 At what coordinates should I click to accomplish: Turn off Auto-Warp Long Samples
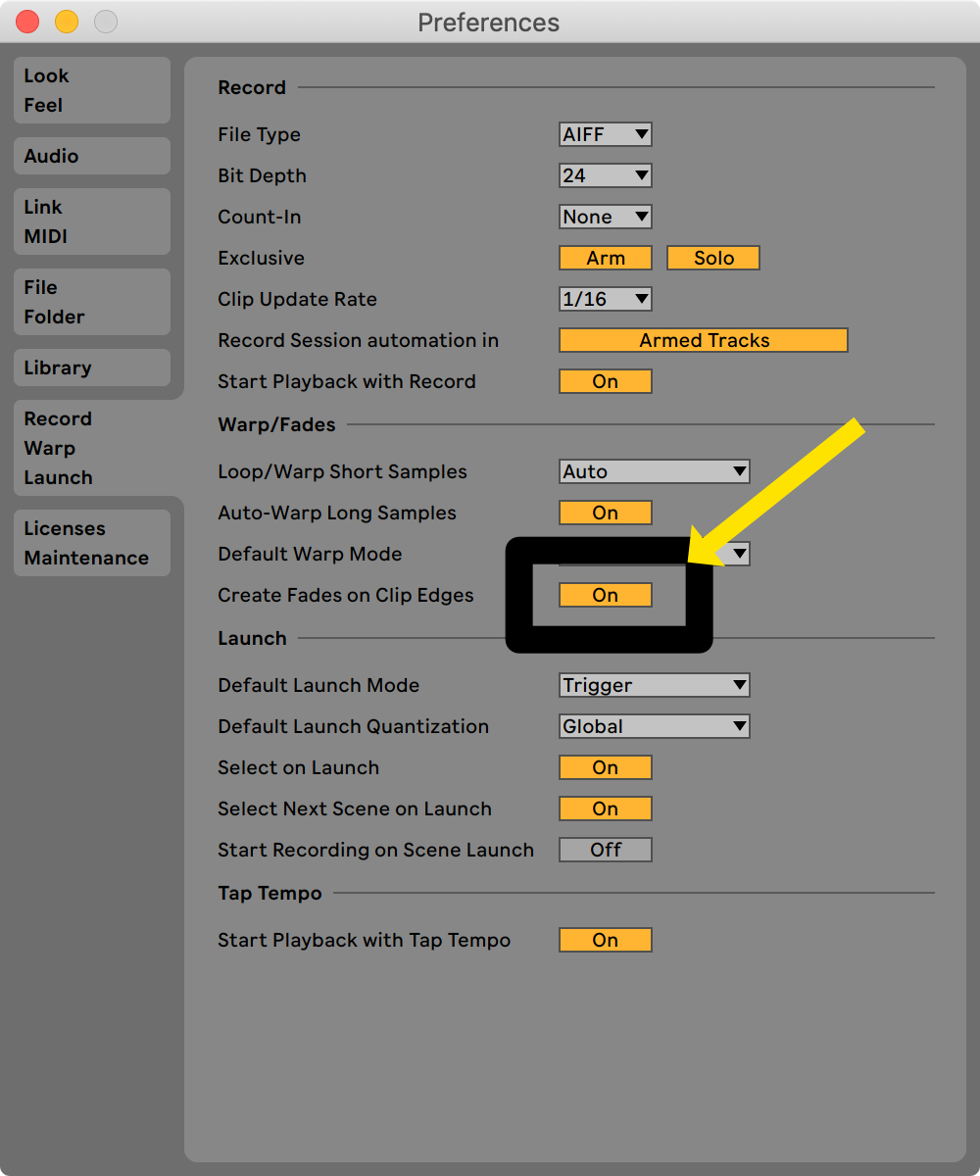pos(606,513)
